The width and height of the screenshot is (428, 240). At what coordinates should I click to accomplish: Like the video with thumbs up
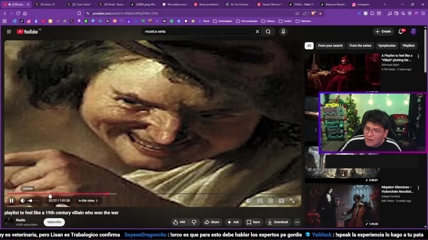coord(179,222)
